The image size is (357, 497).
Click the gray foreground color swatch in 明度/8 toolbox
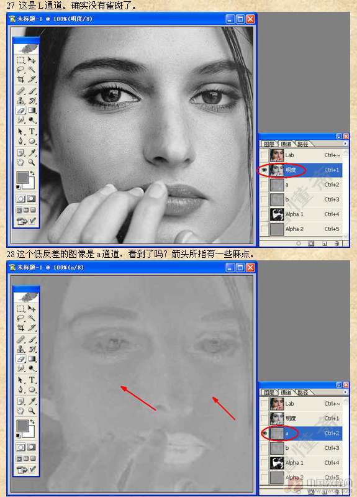22,178
